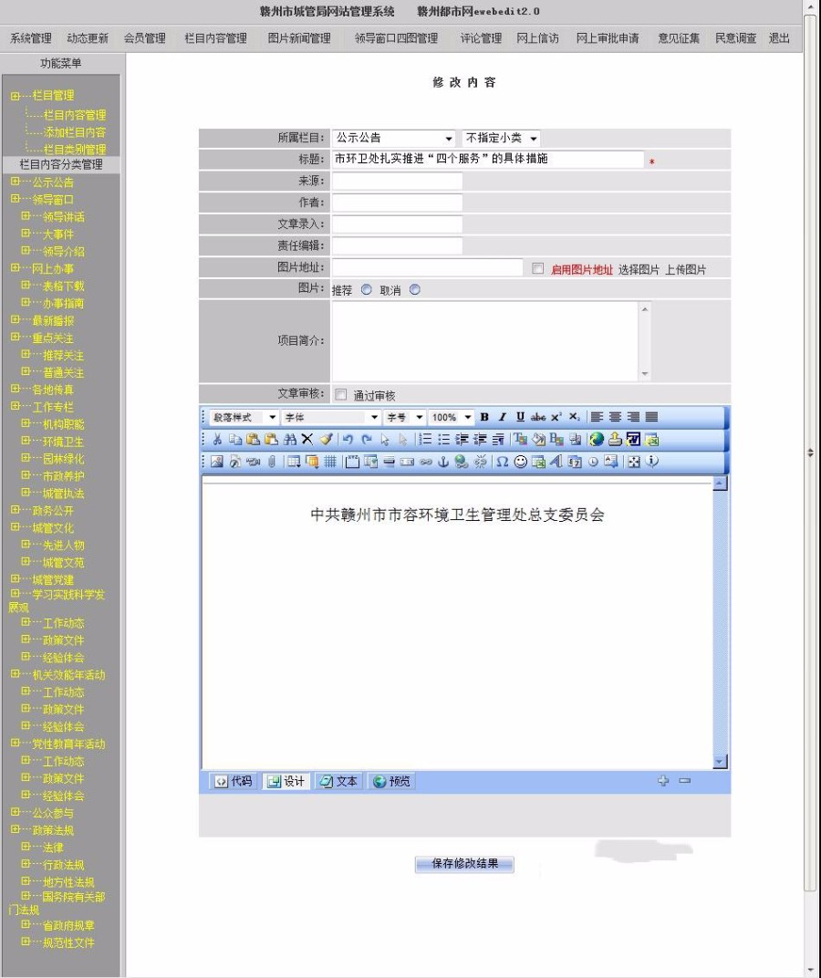
Task: Open 栏目内容管理 in the sidebar tree
Action: coord(74,115)
